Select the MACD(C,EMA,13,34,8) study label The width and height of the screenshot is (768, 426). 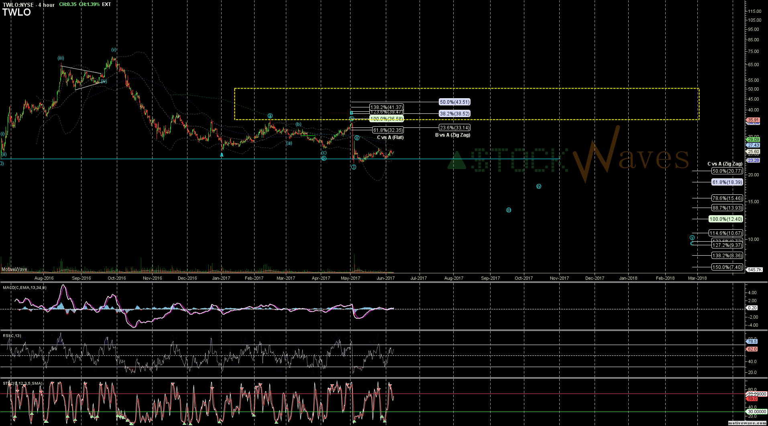(24, 287)
